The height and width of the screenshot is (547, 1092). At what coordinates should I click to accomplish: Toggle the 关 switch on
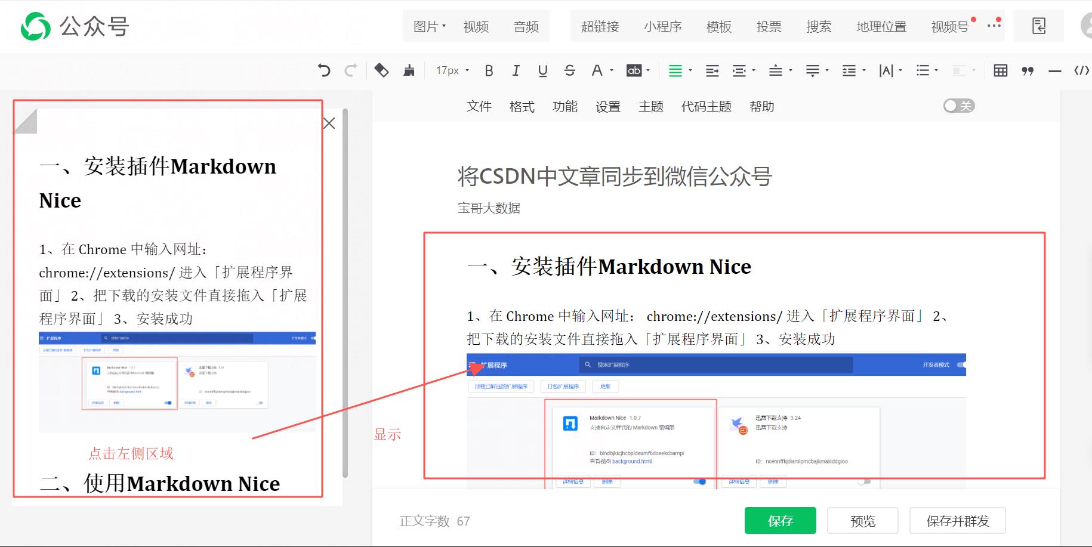click(x=959, y=106)
